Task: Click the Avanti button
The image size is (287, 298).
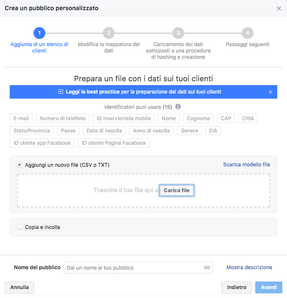Action: point(269,287)
